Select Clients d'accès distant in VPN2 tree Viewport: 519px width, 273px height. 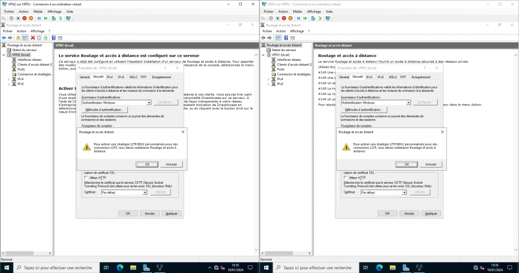(34, 65)
